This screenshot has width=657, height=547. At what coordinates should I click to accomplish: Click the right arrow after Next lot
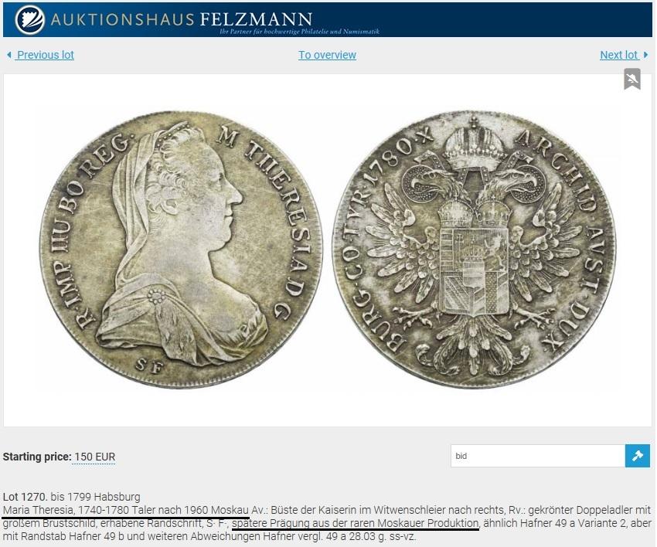click(x=645, y=55)
